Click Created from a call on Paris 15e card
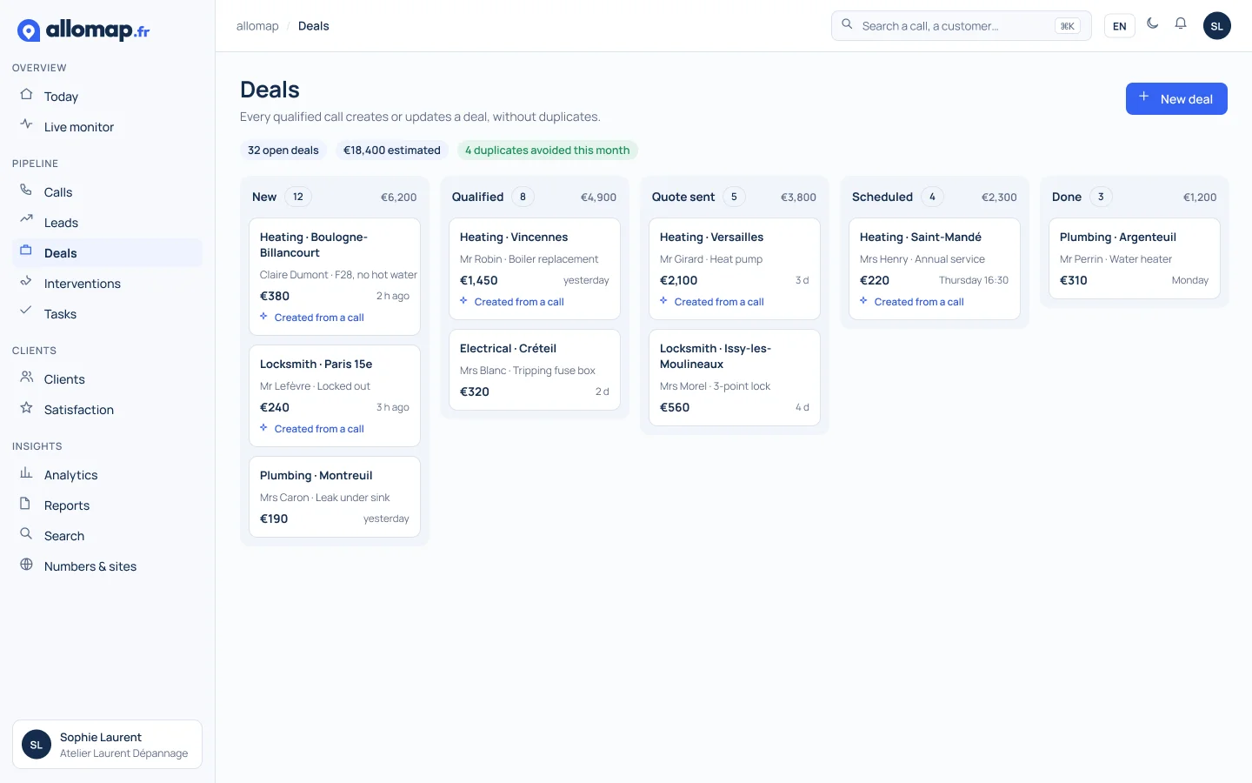The height and width of the screenshot is (783, 1252). 312,429
